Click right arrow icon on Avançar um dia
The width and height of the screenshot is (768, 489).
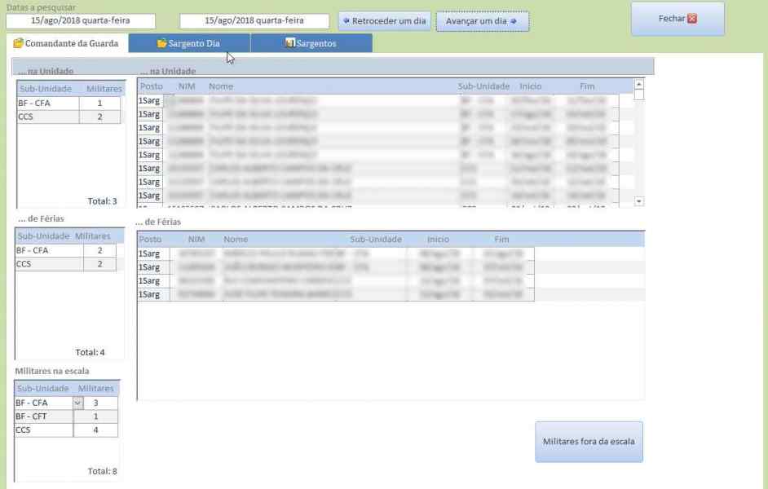pos(514,21)
